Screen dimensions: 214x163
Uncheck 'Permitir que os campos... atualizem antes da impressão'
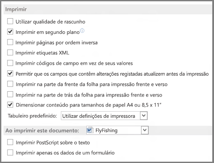[x=10, y=73]
